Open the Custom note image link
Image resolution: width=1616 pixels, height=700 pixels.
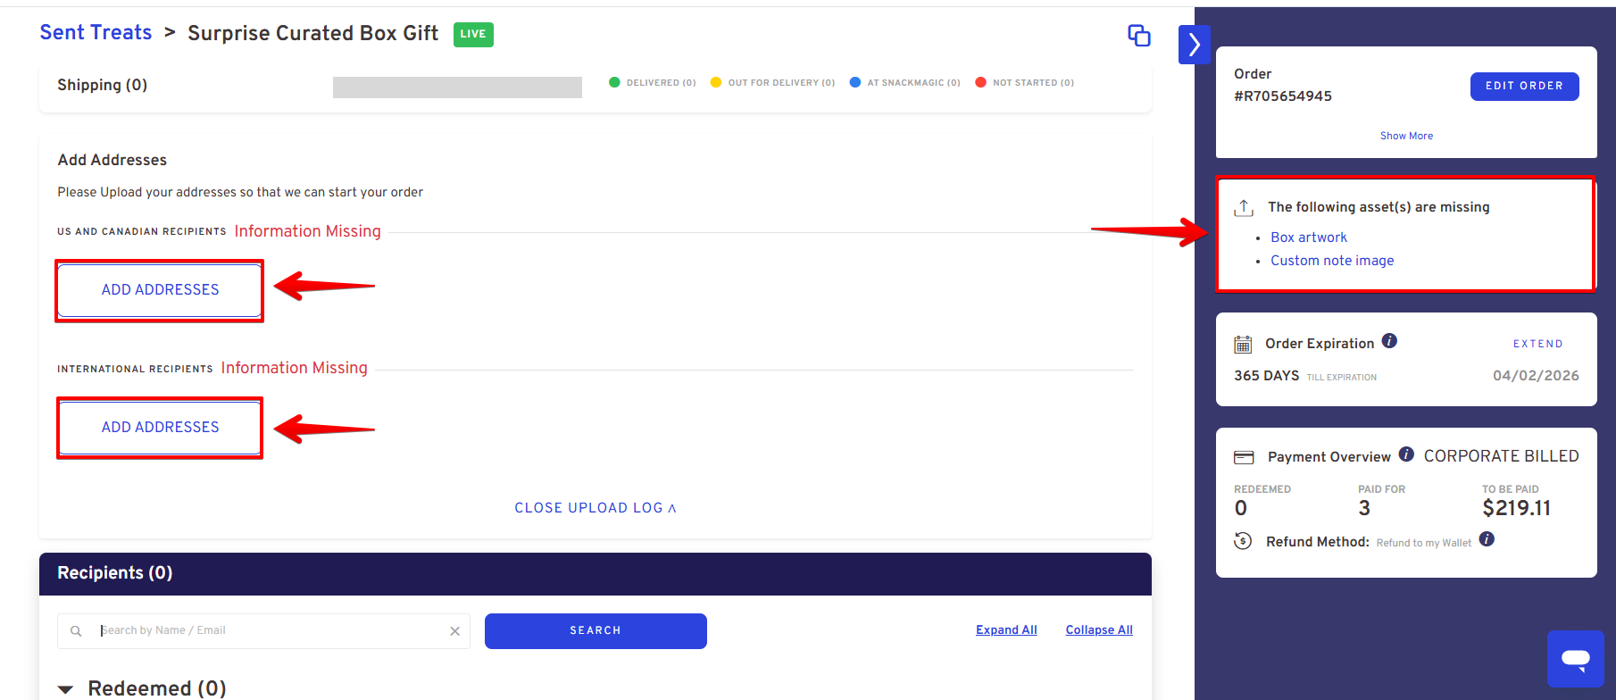(x=1331, y=261)
